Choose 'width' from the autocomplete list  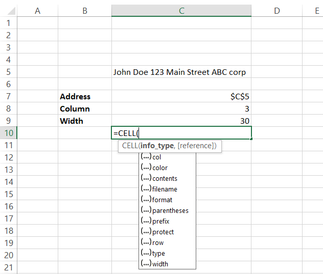pyautogui.click(x=160, y=264)
